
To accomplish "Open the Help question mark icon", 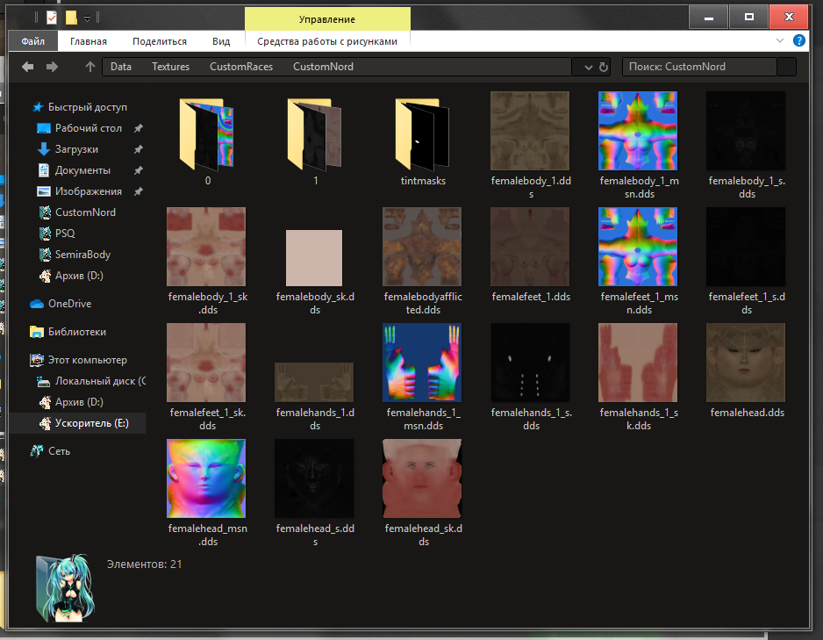I will pyautogui.click(x=799, y=40).
